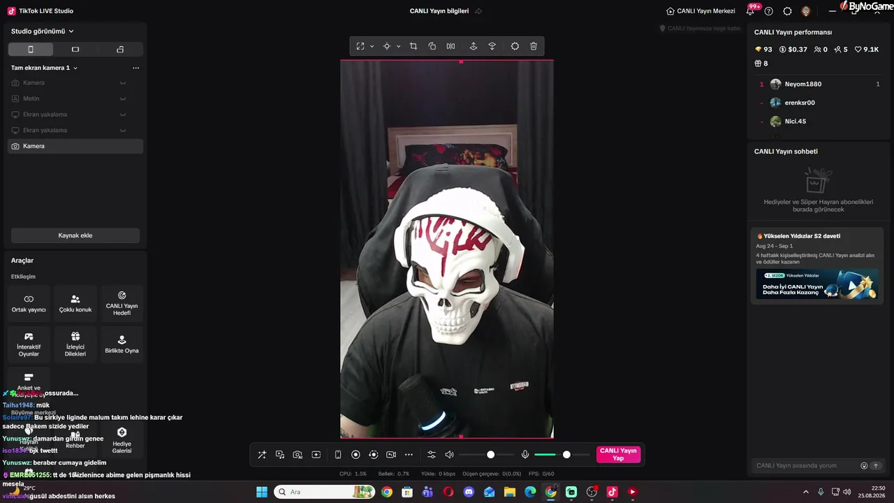Move the selected source down one layer

pos(492,46)
